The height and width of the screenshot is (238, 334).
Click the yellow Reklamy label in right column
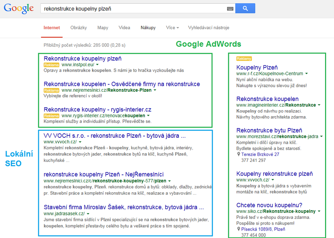point(244,59)
